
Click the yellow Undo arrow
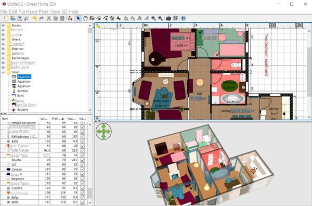coord(35,18)
